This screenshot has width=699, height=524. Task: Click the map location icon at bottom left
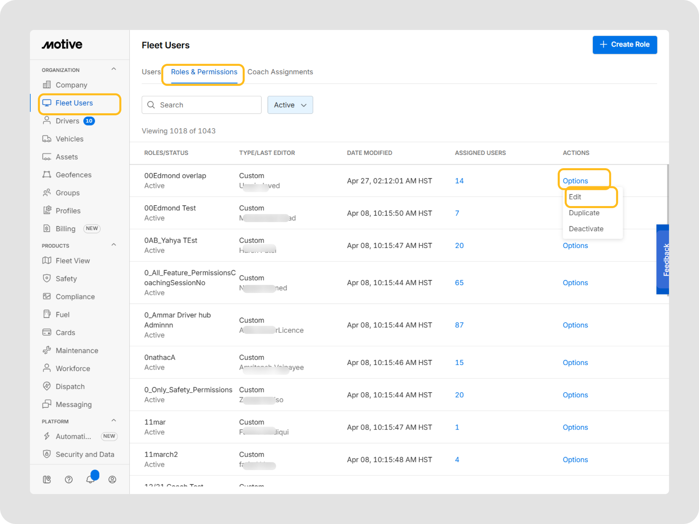47,479
